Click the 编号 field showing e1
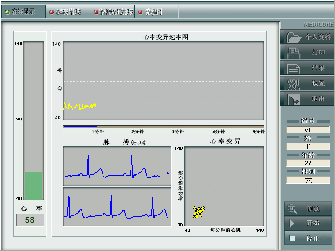Viewport: 335px width, 251px height. coord(308,130)
